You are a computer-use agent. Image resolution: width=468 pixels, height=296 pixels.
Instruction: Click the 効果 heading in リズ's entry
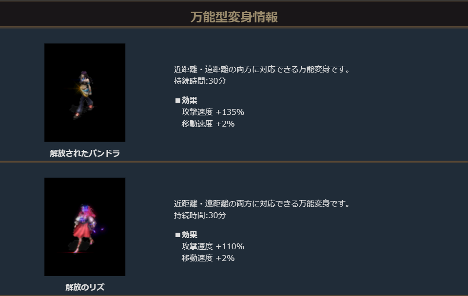(189, 235)
